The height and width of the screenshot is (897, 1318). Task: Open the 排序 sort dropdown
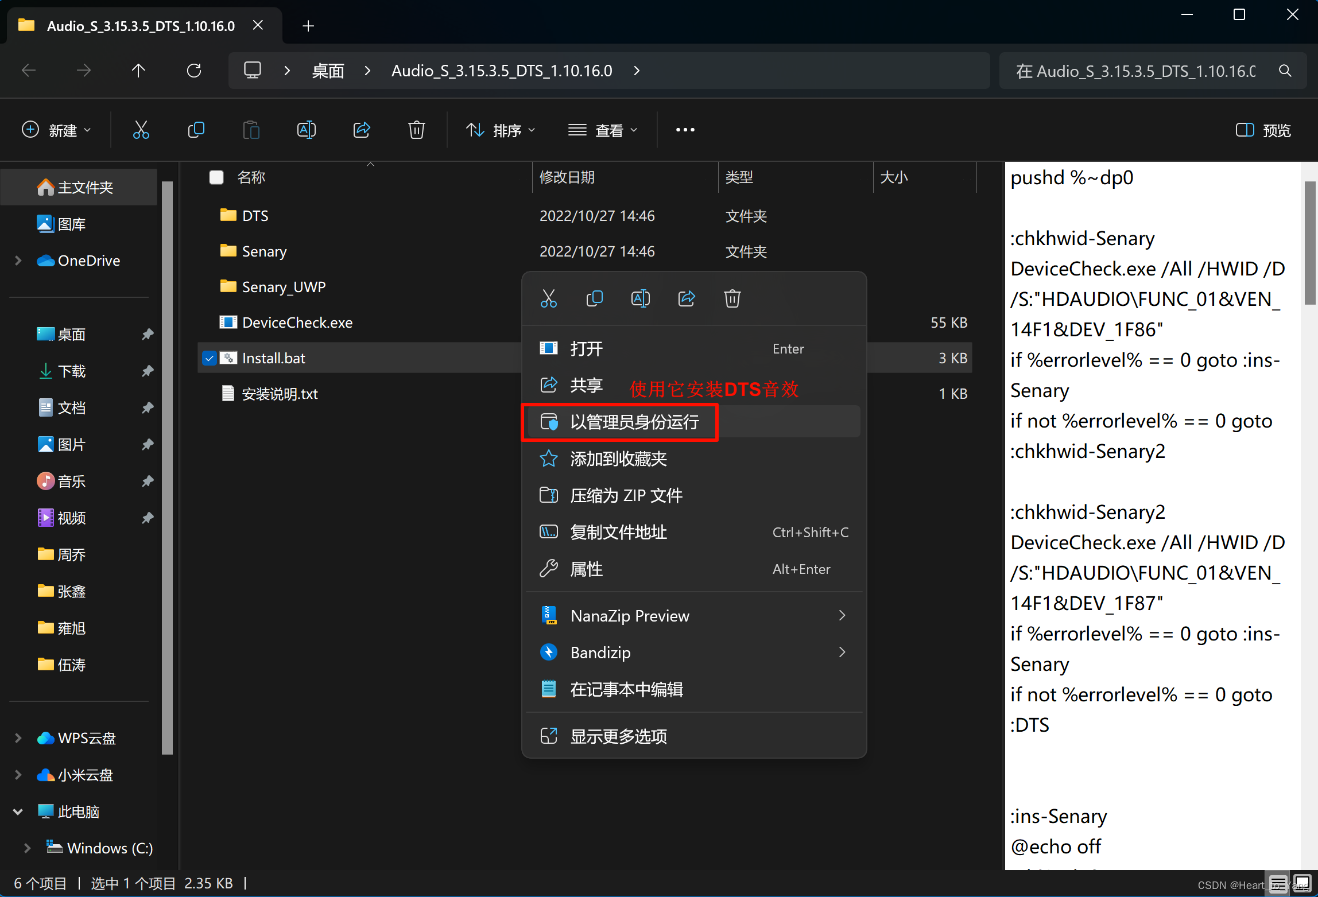tap(500, 130)
